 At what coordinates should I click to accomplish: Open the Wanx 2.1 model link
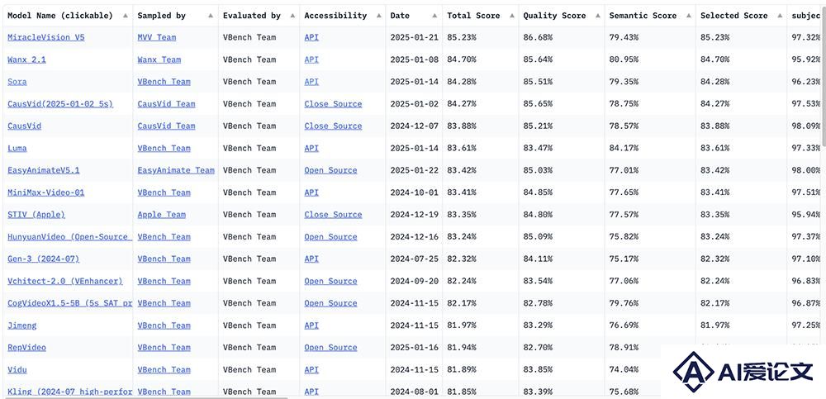27,59
